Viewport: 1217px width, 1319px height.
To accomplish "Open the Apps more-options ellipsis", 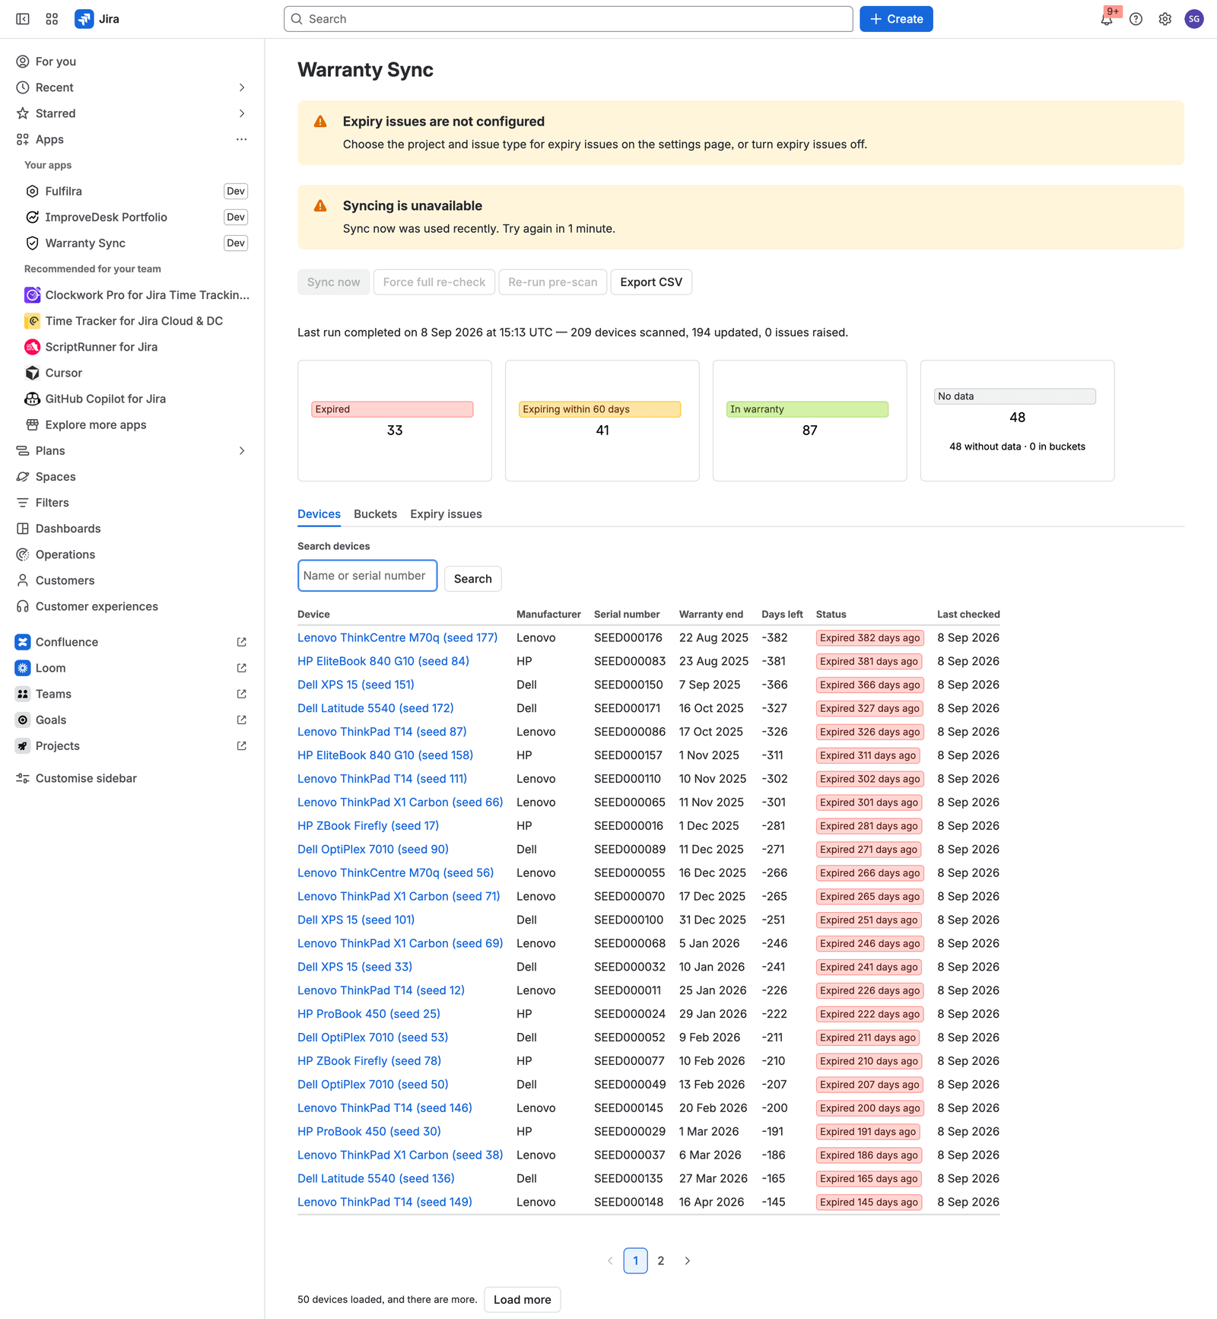I will (242, 139).
